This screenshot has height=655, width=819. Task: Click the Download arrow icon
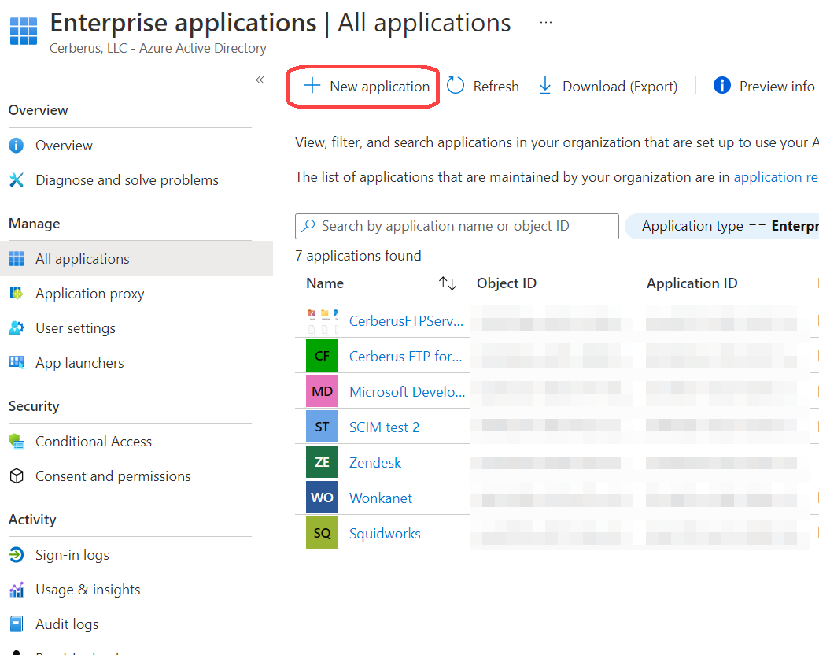pos(544,85)
